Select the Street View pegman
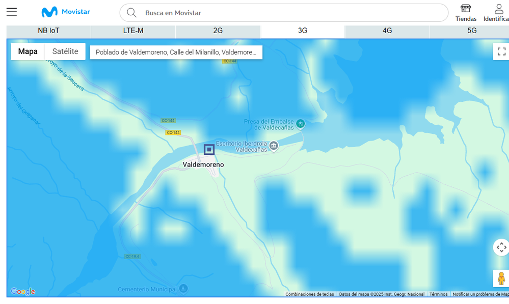The width and height of the screenshot is (509, 304). point(501,279)
